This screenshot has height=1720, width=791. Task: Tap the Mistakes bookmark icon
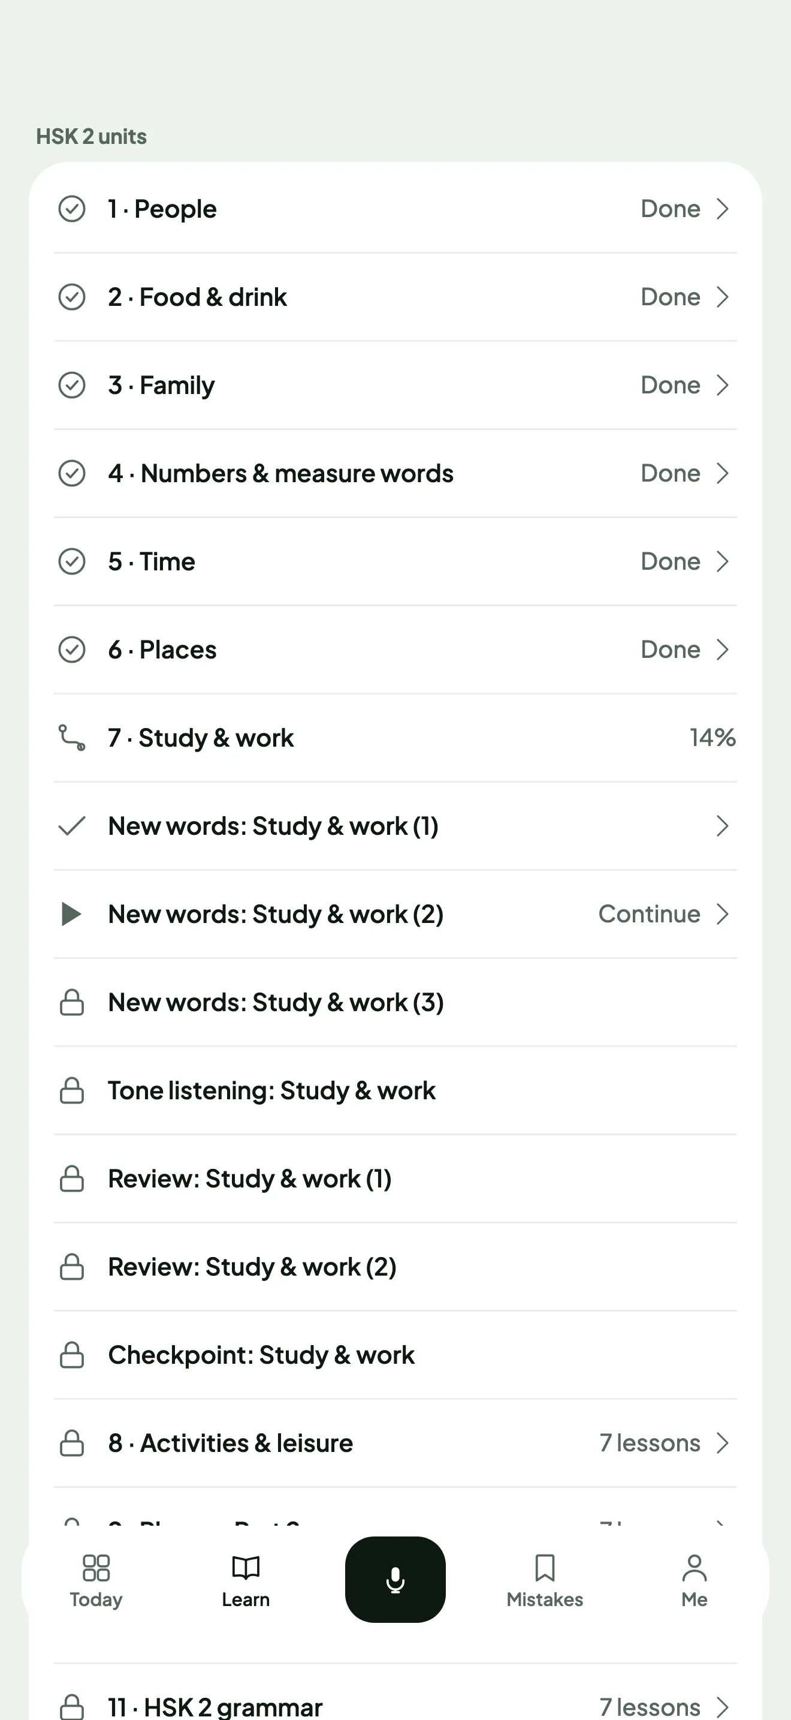point(545,1568)
